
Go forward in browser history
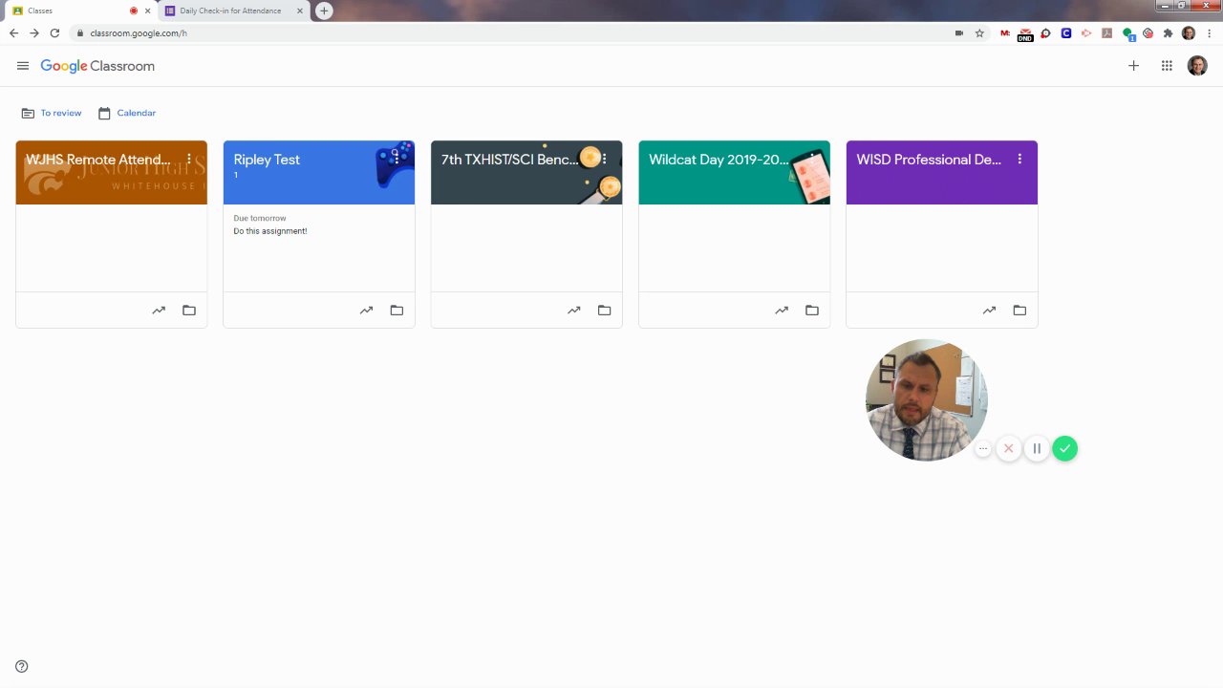[x=34, y=32]
